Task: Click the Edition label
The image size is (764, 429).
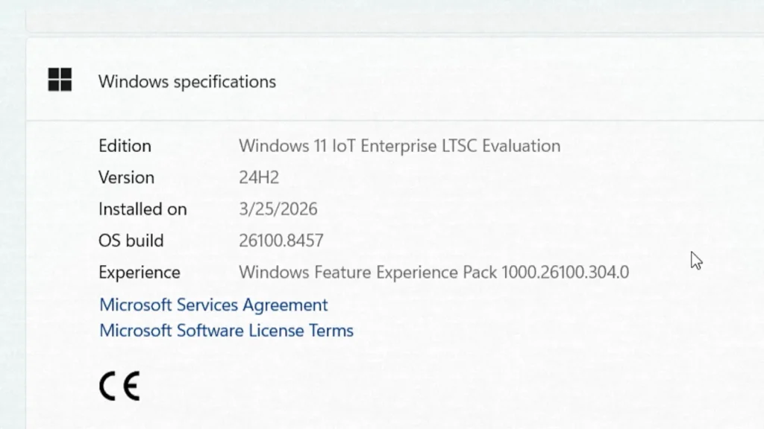Action: click(x=125, y=146)
